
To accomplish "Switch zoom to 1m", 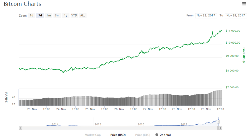I will (x=48, y=16).
